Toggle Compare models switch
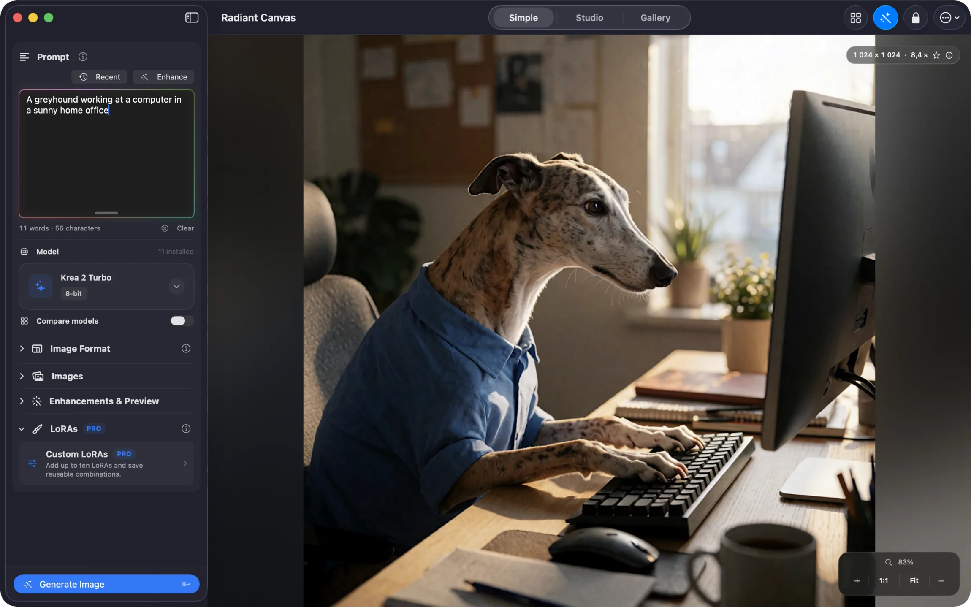This screenshot has height=607, width=971. [x=182, y=321]
